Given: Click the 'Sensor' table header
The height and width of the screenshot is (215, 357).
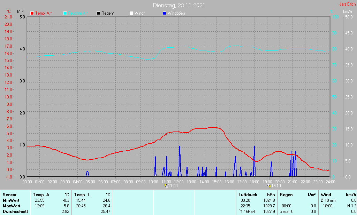Looking at the screenshot, I should 10,195.
